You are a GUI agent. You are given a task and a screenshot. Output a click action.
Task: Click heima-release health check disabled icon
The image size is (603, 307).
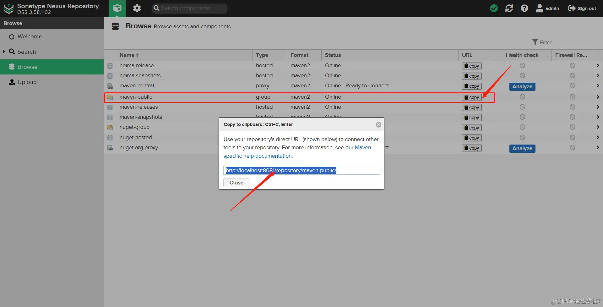522,65
